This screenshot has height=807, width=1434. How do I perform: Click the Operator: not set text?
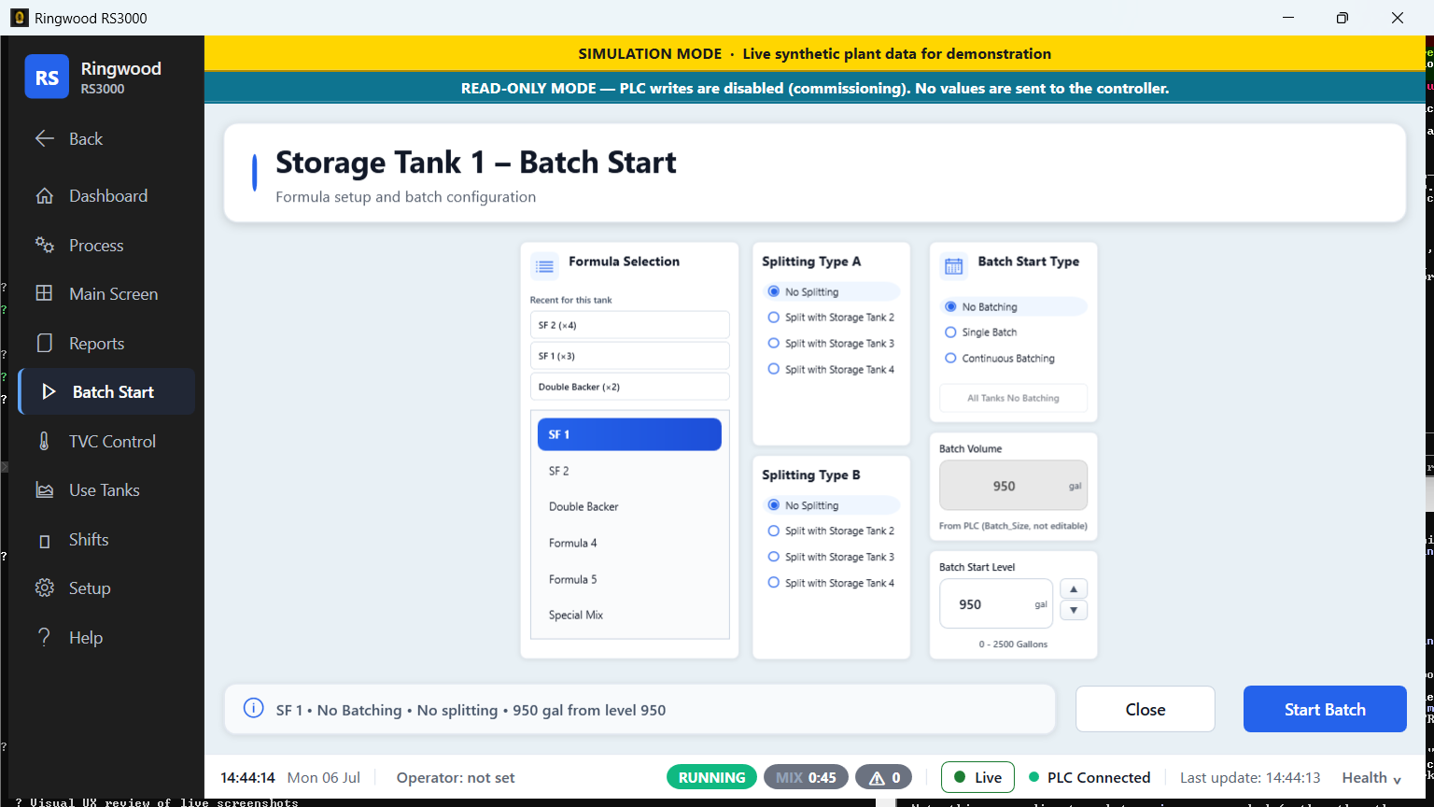(x=456, y=777)
